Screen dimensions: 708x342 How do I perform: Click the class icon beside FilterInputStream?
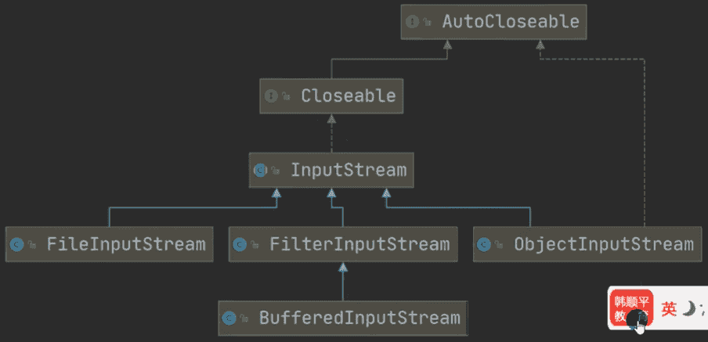coord(240,244)
